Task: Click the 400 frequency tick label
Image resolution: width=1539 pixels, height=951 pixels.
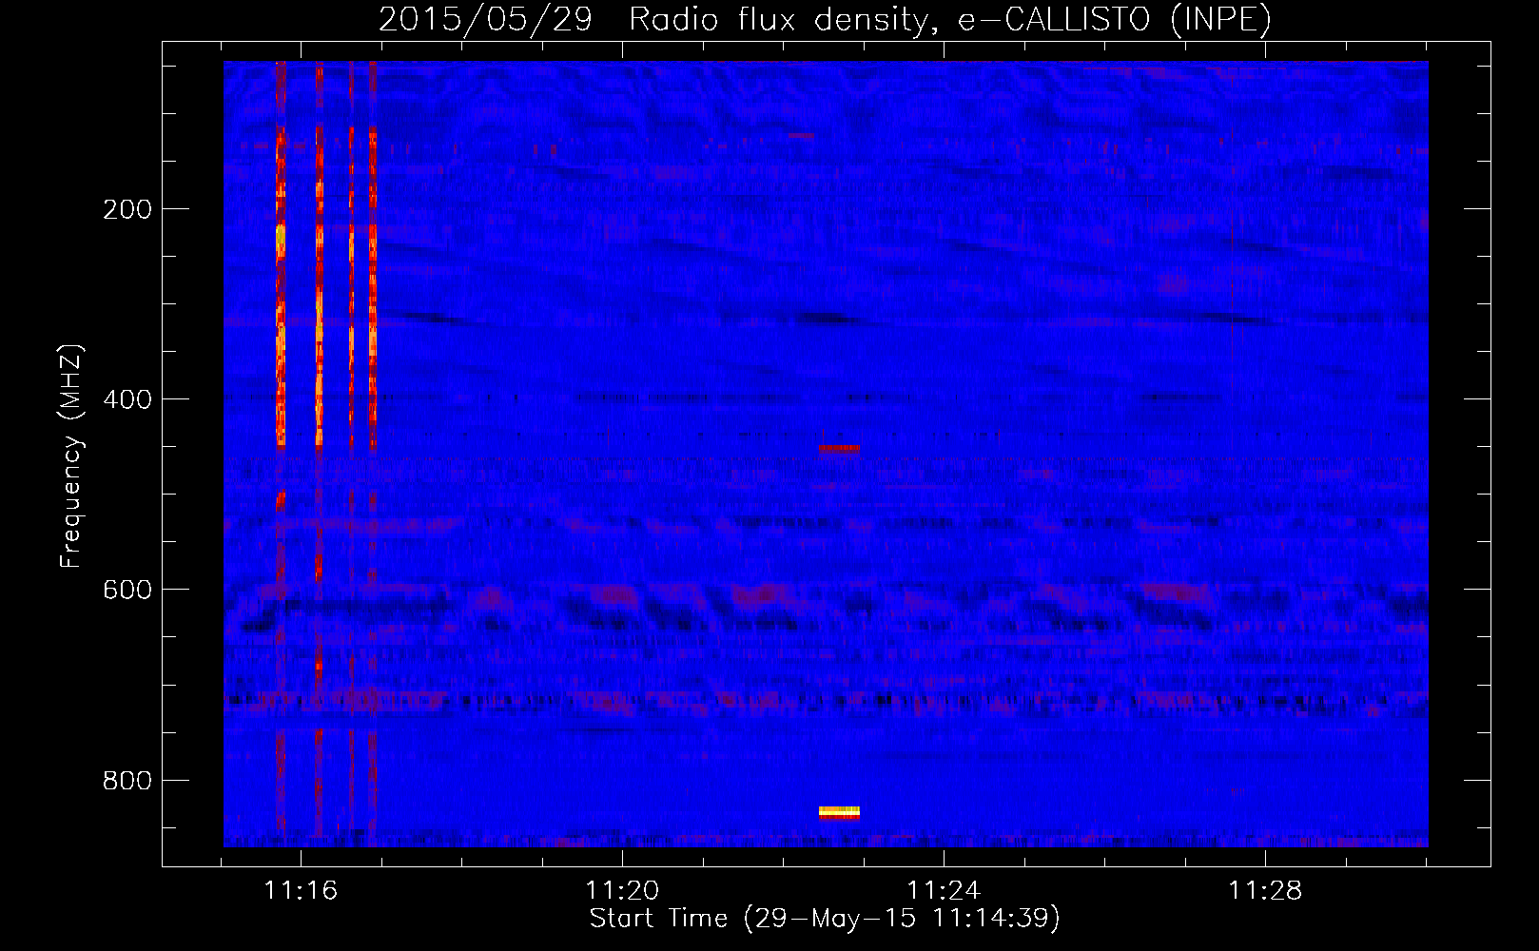Action: (127, 399)
